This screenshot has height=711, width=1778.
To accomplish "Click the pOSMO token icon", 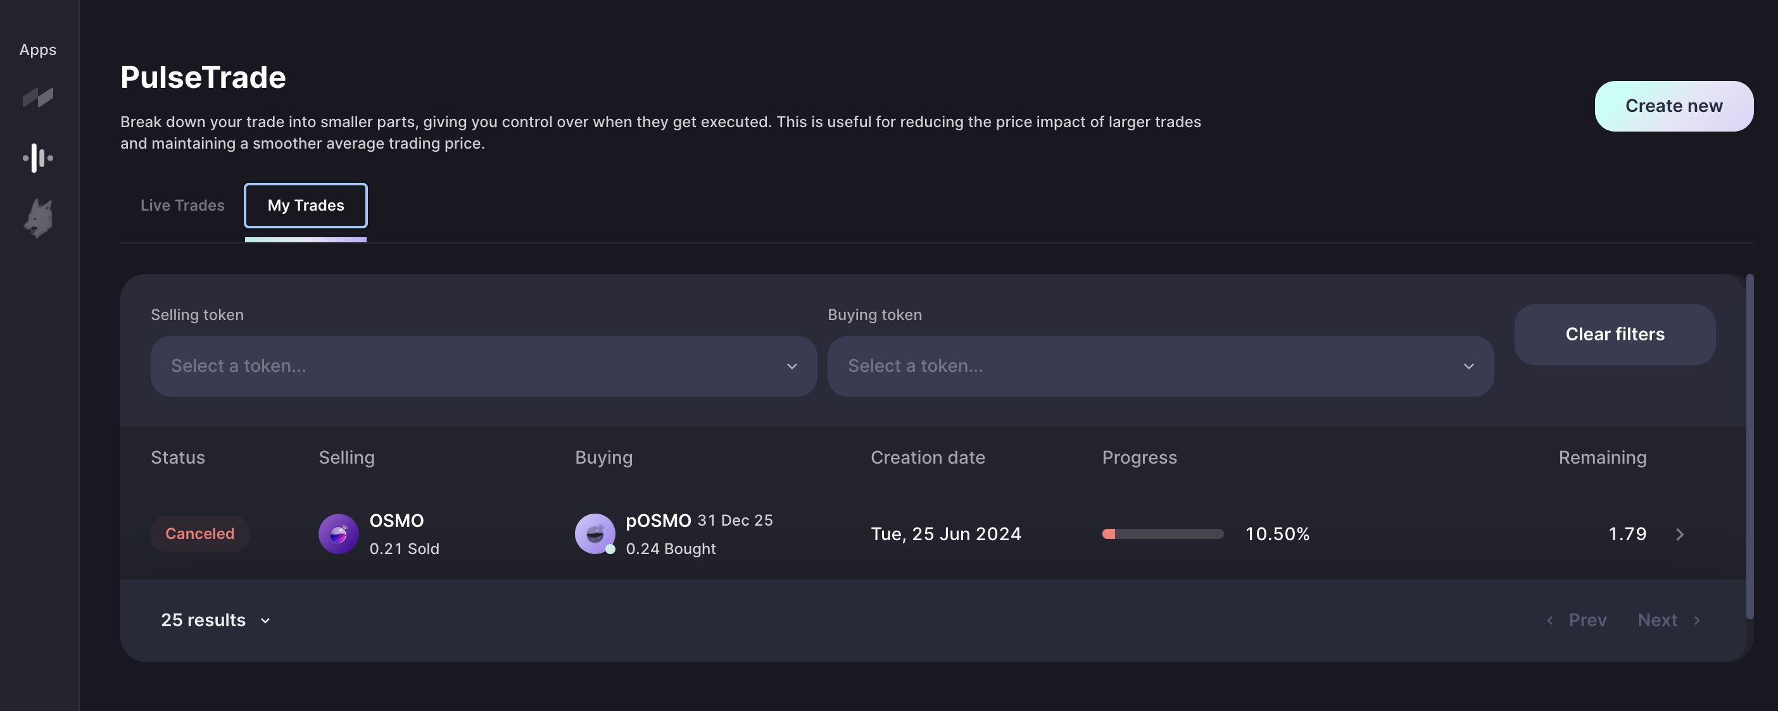I will (595, 534).
